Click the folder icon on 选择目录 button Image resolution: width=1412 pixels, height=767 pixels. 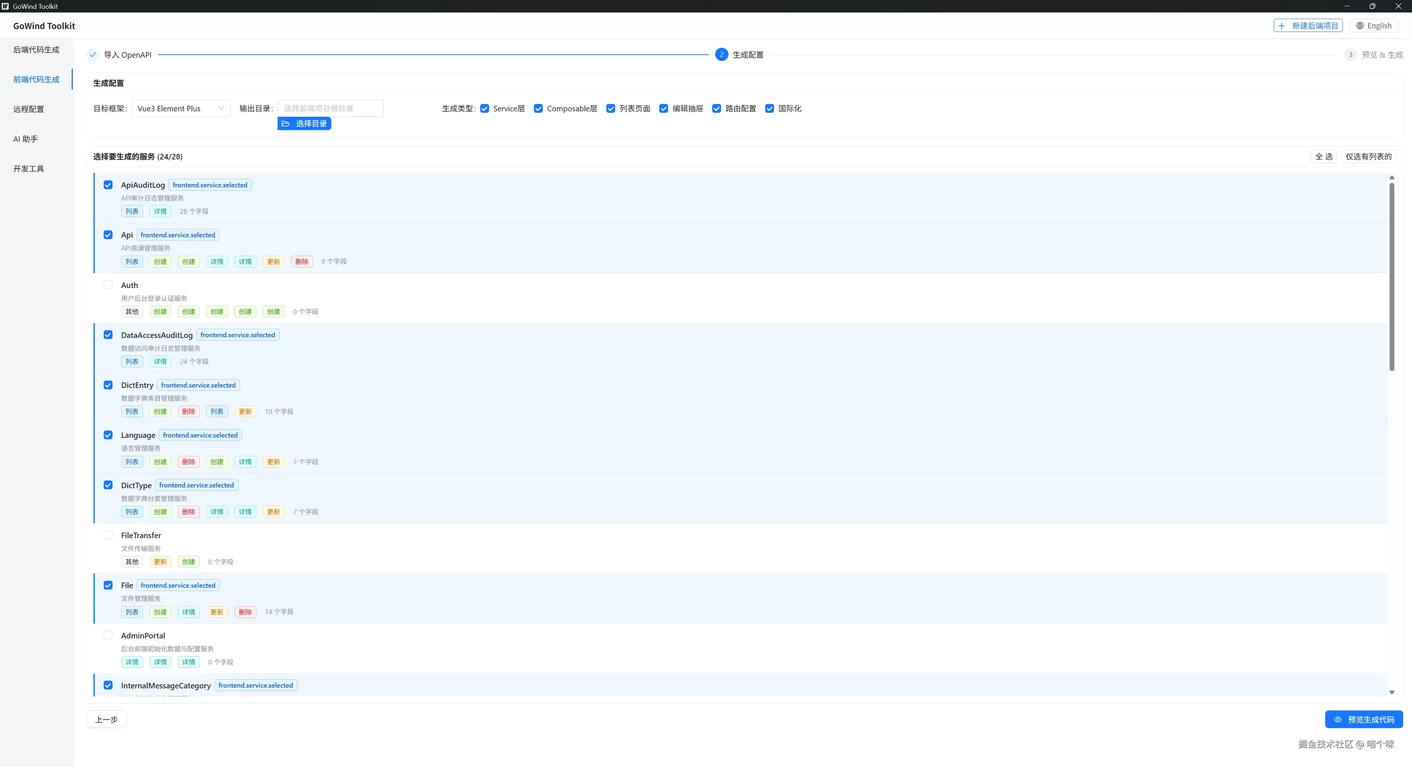click(286, 124)
